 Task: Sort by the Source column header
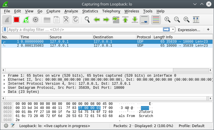[71, 37]
